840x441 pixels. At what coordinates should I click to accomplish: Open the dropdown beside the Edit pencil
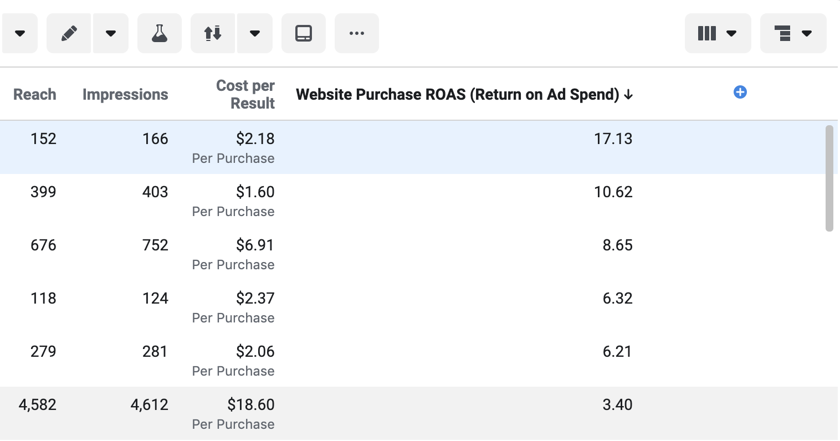click(x=111, y=33)
